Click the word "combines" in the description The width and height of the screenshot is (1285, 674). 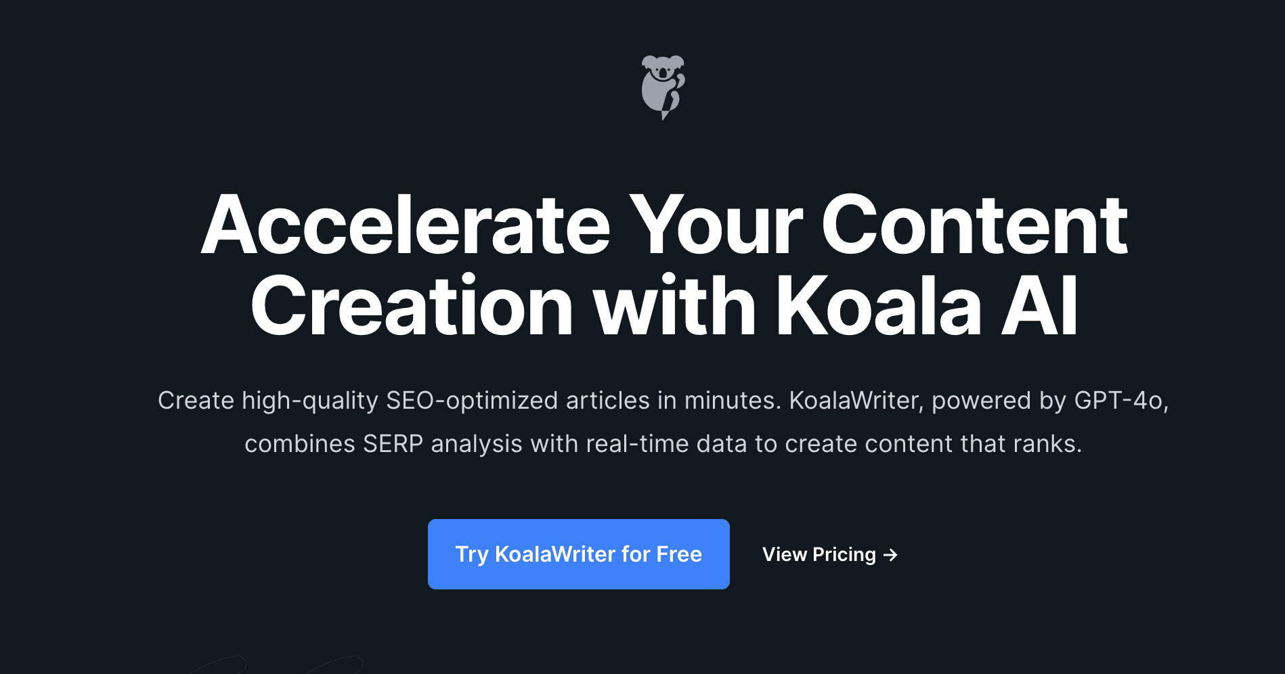pyautogui.click(x=300, y=444)
